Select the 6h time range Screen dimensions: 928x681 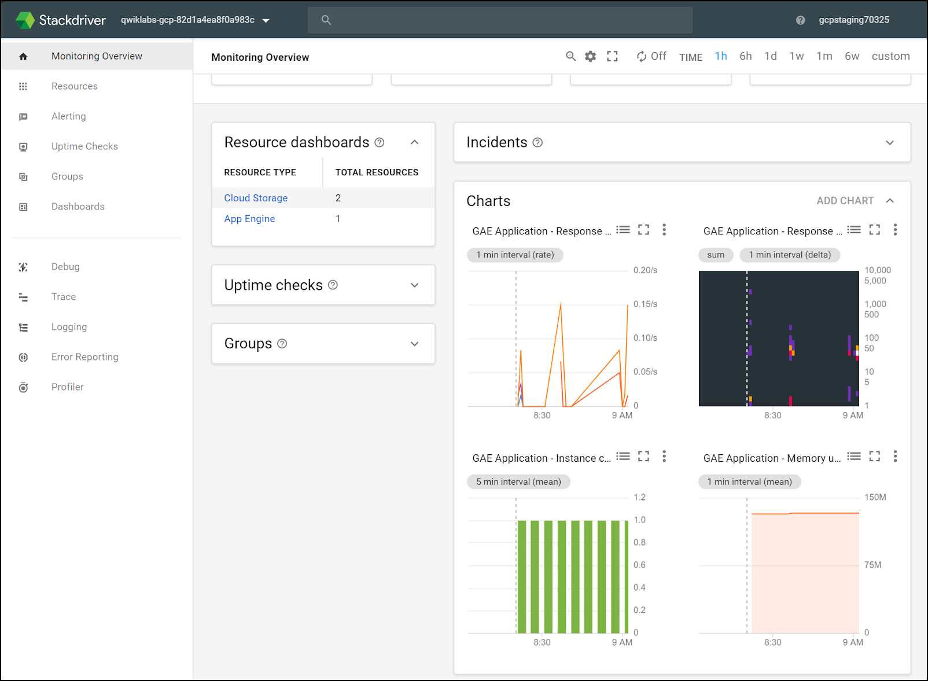tap(746, 56)
